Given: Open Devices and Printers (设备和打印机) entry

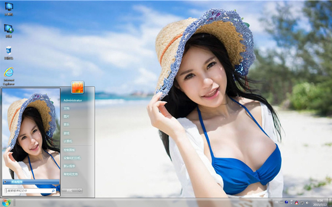Looking at the screenshot, I should tap(72, 158).
